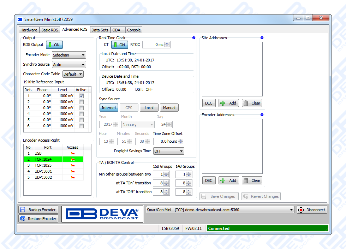Open the Console tab
The width and height of the screenshot is (346, 249).
134,30
